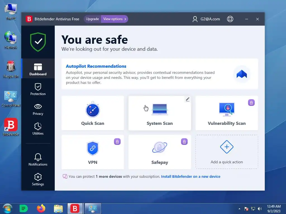Image resolution: width=286 pixels, height=214 pixels.
Task: Click the network tray icon
Action: 253,209
